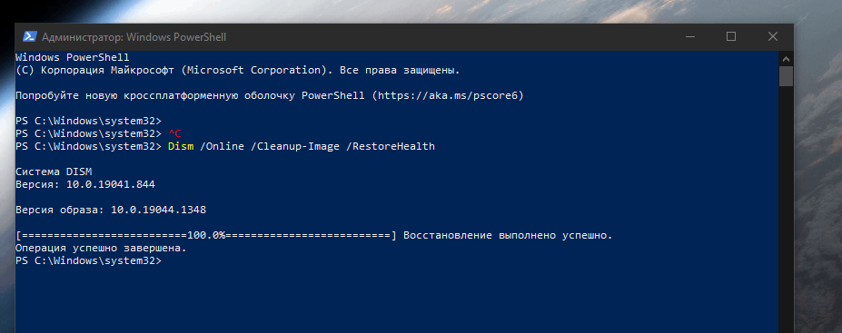The image size is (842, 333).
Task: Click the DISM version 10.0.19041.844 line
Action: coord(84,184)
